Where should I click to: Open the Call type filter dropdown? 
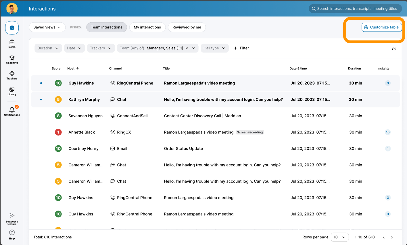[215, 48]
